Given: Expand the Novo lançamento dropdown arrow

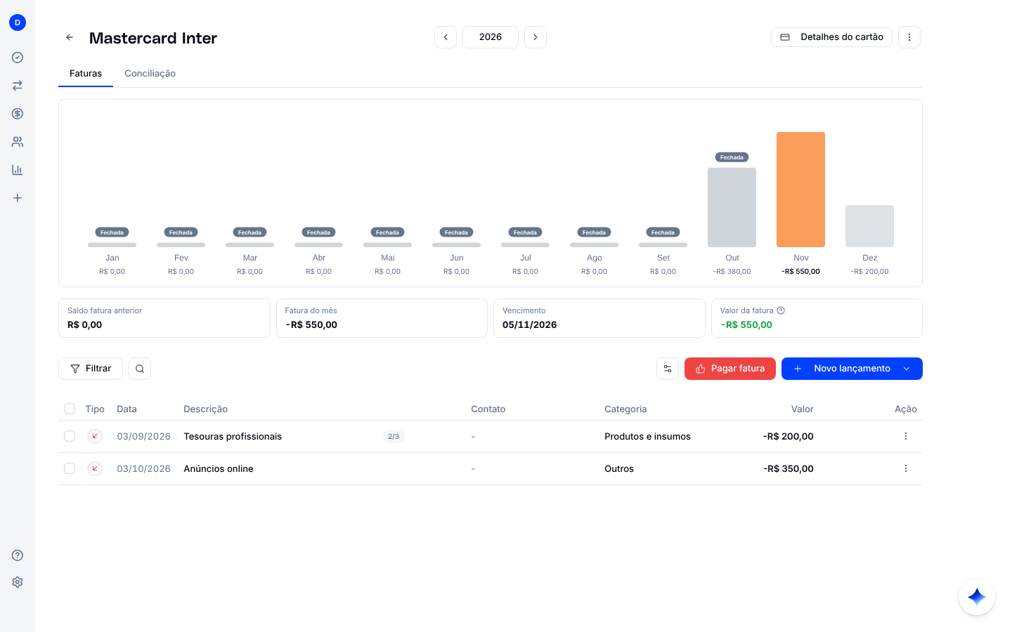Looking at the screenshot, I should pyautogui.click(x=907, y=369).
